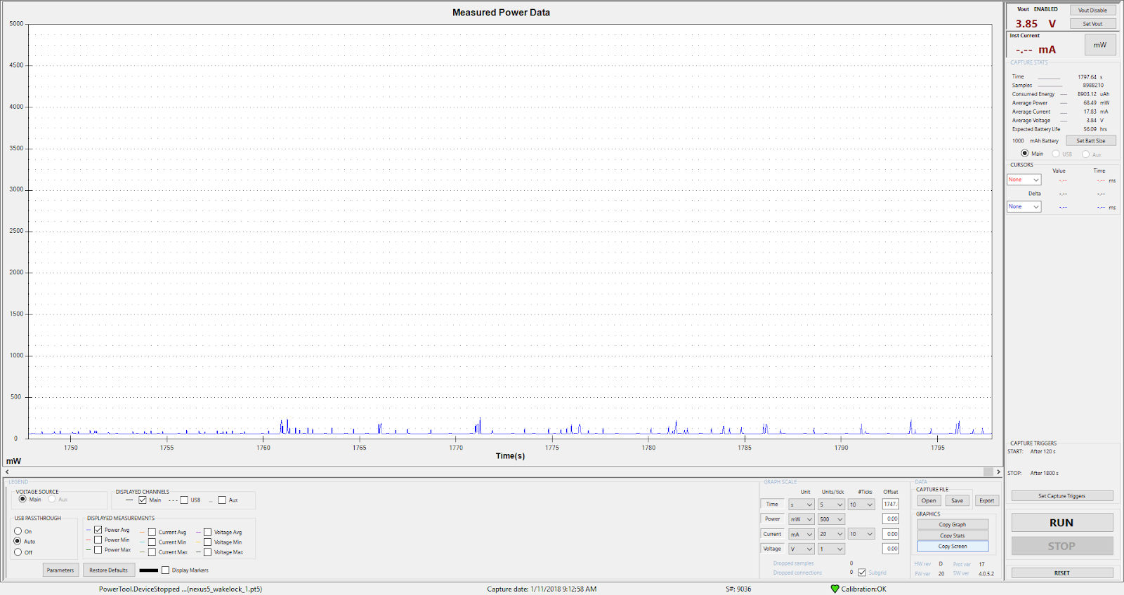Viewport: 1124px width, 595px height.
Task: Click the Vout Disable button
Action: [x=1092, y=10]
